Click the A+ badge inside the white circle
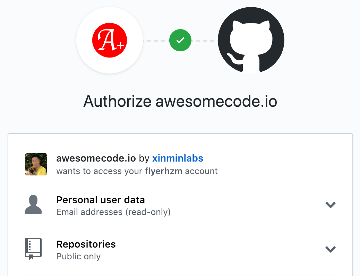Viewport: 360px width, 276px height. pyautogui.click(x=109, y=40)
